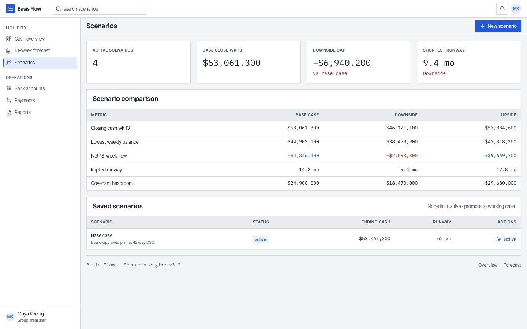Viewport: 527px width, 329px height.
Task: Click the Active Scenarios card
Action: pos(138,62)
